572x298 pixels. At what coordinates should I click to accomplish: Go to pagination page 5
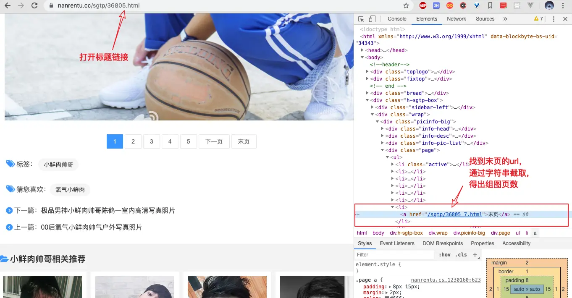189,141
